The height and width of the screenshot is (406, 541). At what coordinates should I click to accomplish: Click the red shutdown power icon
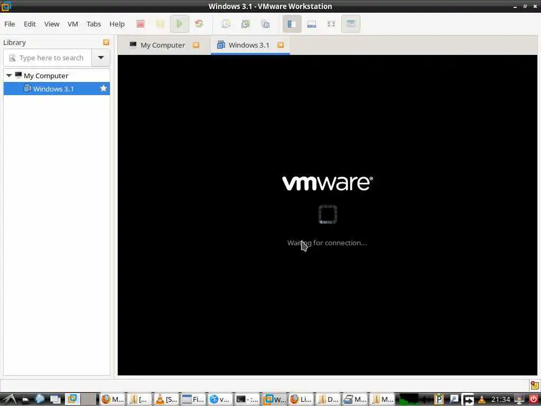pos(534,400)
